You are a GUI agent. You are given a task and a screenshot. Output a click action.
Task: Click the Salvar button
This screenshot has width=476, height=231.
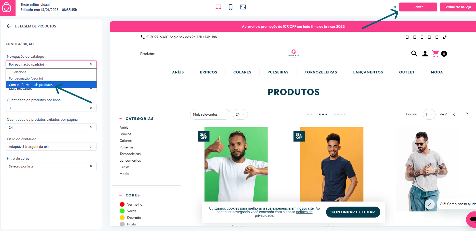tap(418, 7)
